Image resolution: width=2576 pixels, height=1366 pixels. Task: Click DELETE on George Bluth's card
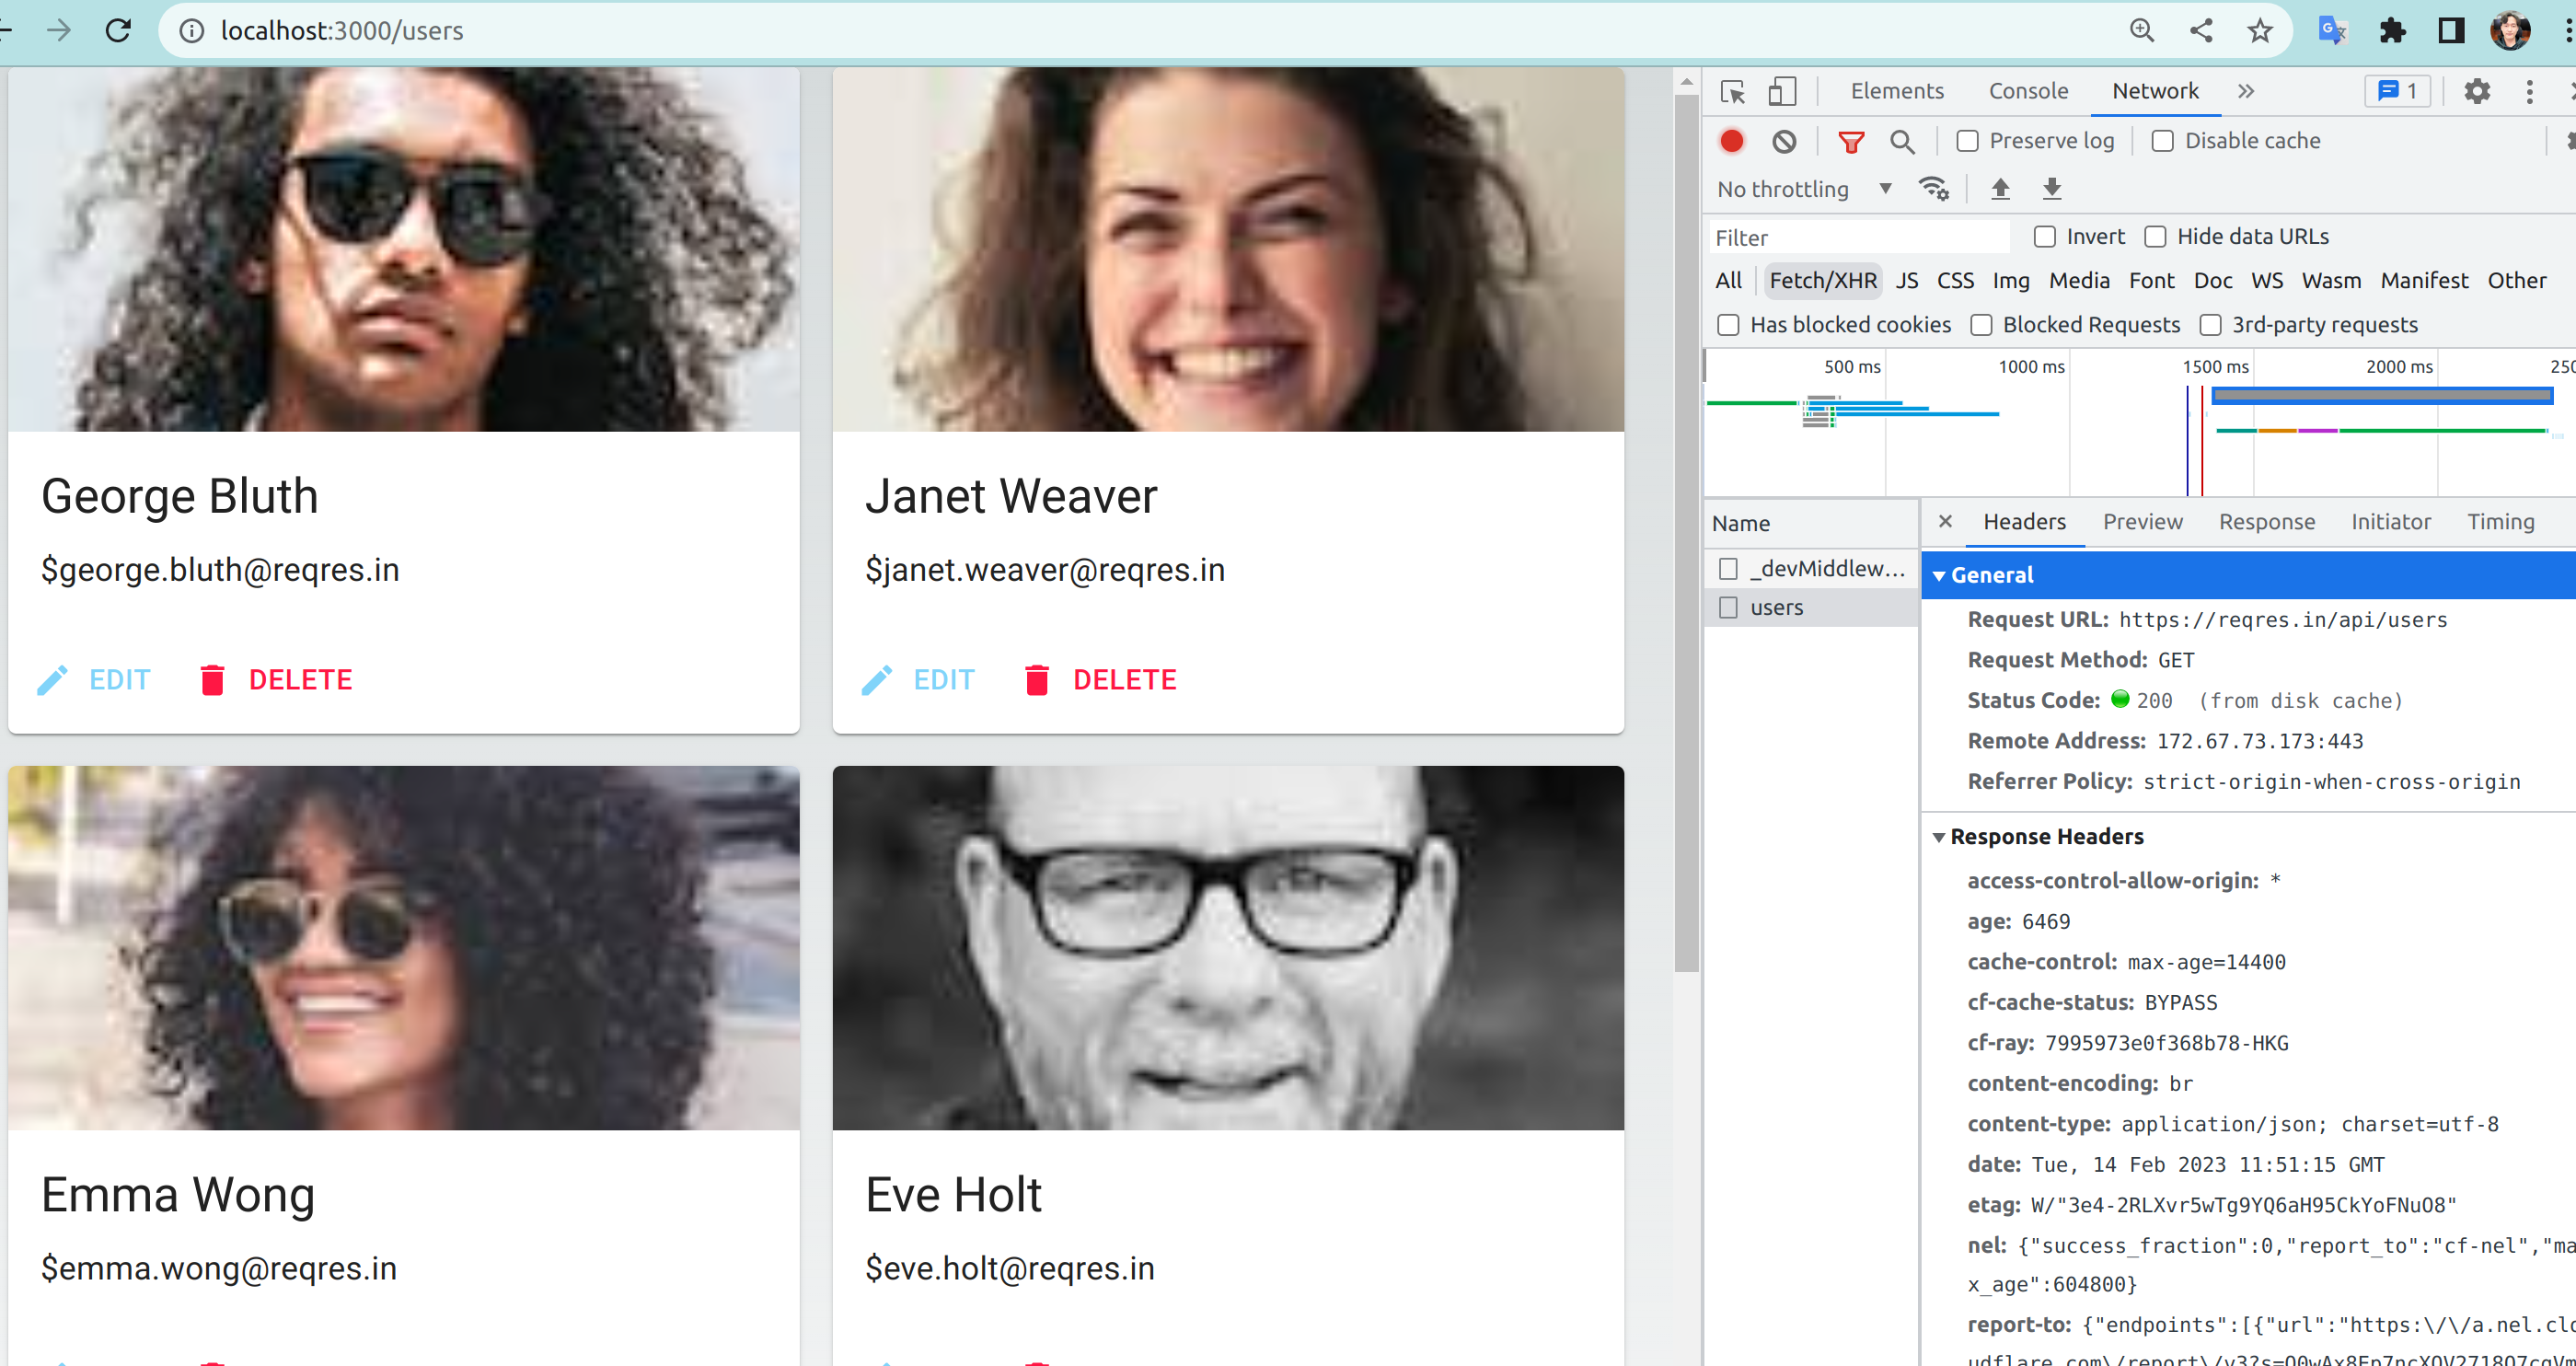pyautogui.click(x=276, y=680)
